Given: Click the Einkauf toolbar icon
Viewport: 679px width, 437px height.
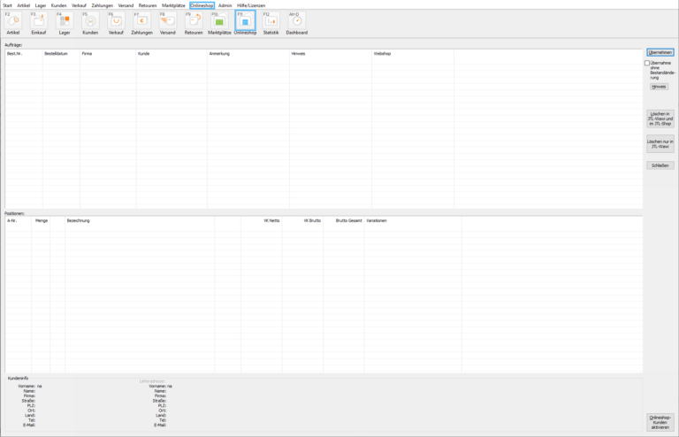Looking at the screenshot, I should click(39, 21).
